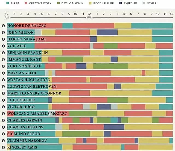Click the CHARLES DARWIN name
This screenshot has width=175, height=151.
click(x=25, y=120)
